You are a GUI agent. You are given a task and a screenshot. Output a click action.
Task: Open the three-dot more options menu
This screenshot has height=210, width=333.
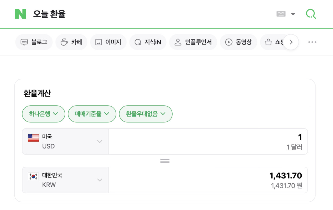312,42
